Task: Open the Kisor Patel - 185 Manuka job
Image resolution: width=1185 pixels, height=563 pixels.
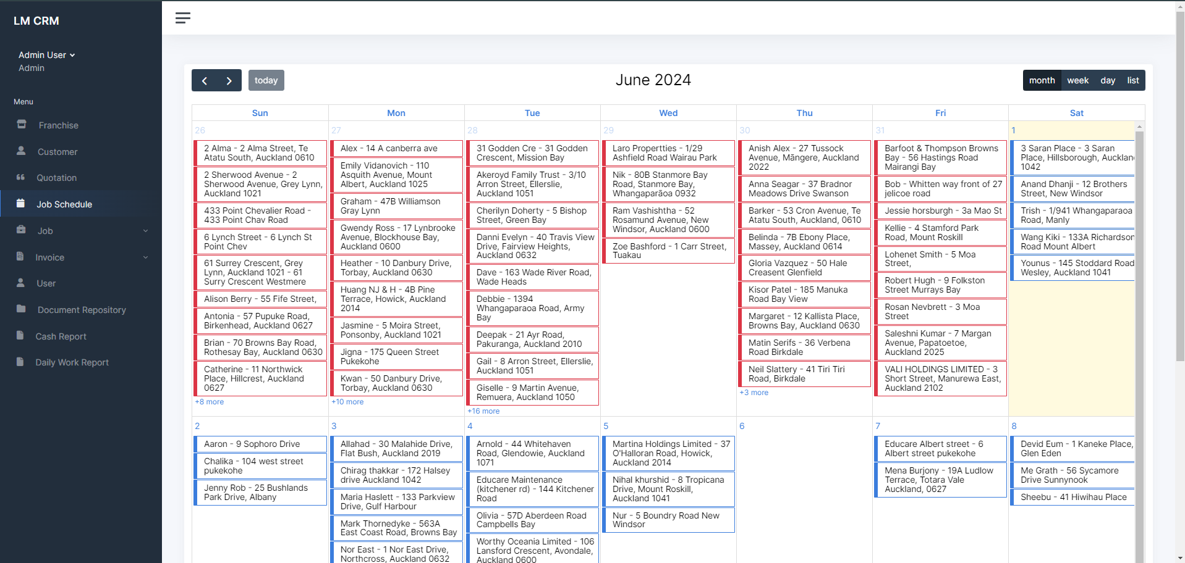Action: (x=804, y=294)
